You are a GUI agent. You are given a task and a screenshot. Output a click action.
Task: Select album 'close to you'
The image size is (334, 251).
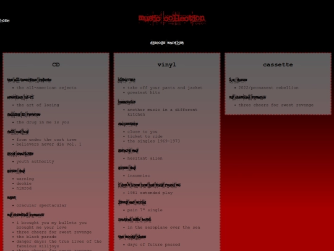(x=142, y=131)
